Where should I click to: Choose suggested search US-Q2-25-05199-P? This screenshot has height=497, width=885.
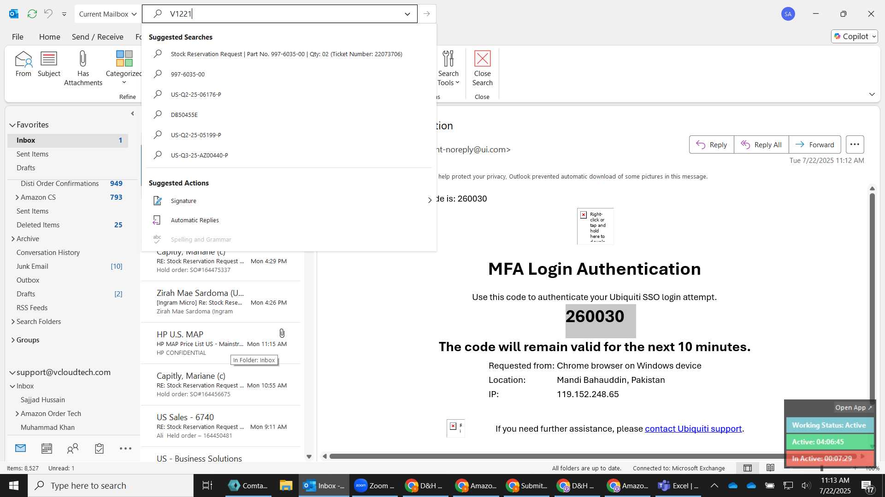pyautogui.click(x=289, y=135)
